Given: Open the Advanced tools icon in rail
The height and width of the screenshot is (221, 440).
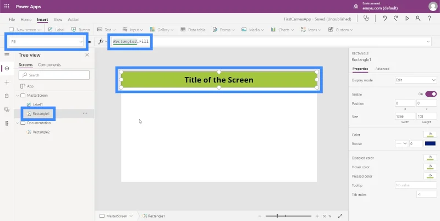Looking at the screenshot, I should tap(7, 123).
